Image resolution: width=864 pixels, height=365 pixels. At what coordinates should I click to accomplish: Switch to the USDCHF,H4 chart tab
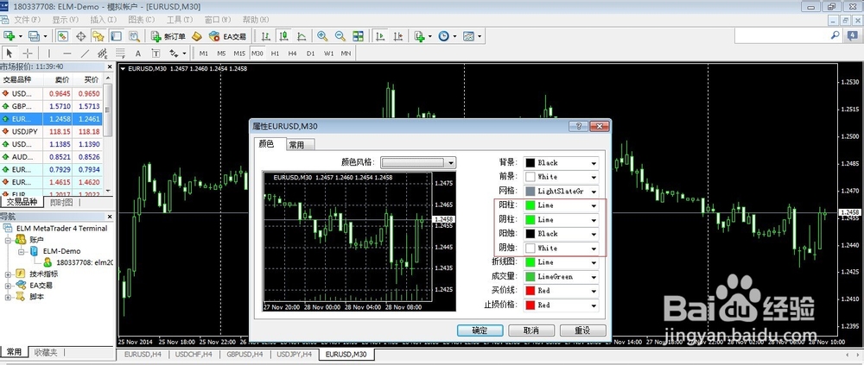(x=193, y=354)
